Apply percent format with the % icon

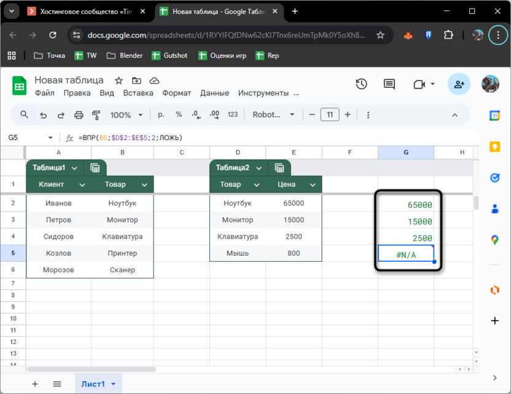tap(179, 115)
